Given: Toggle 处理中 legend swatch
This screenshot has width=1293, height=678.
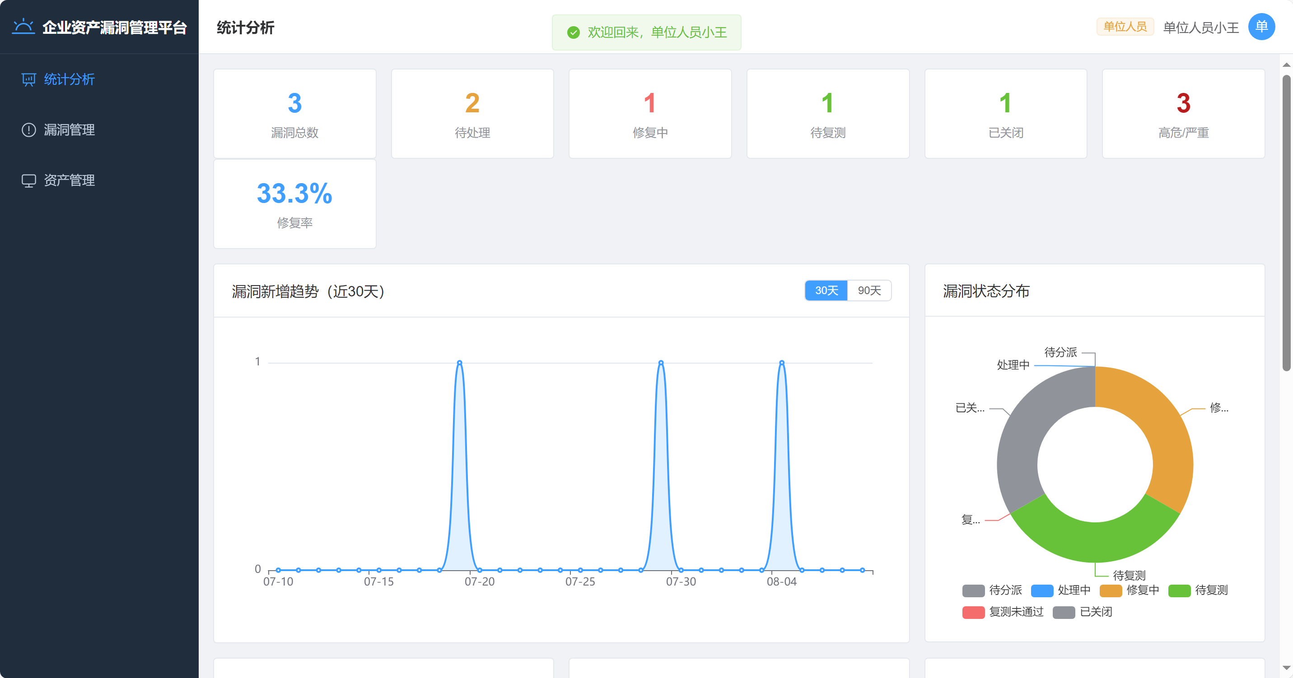Looking at the screenshot, I should [1042, 591].
